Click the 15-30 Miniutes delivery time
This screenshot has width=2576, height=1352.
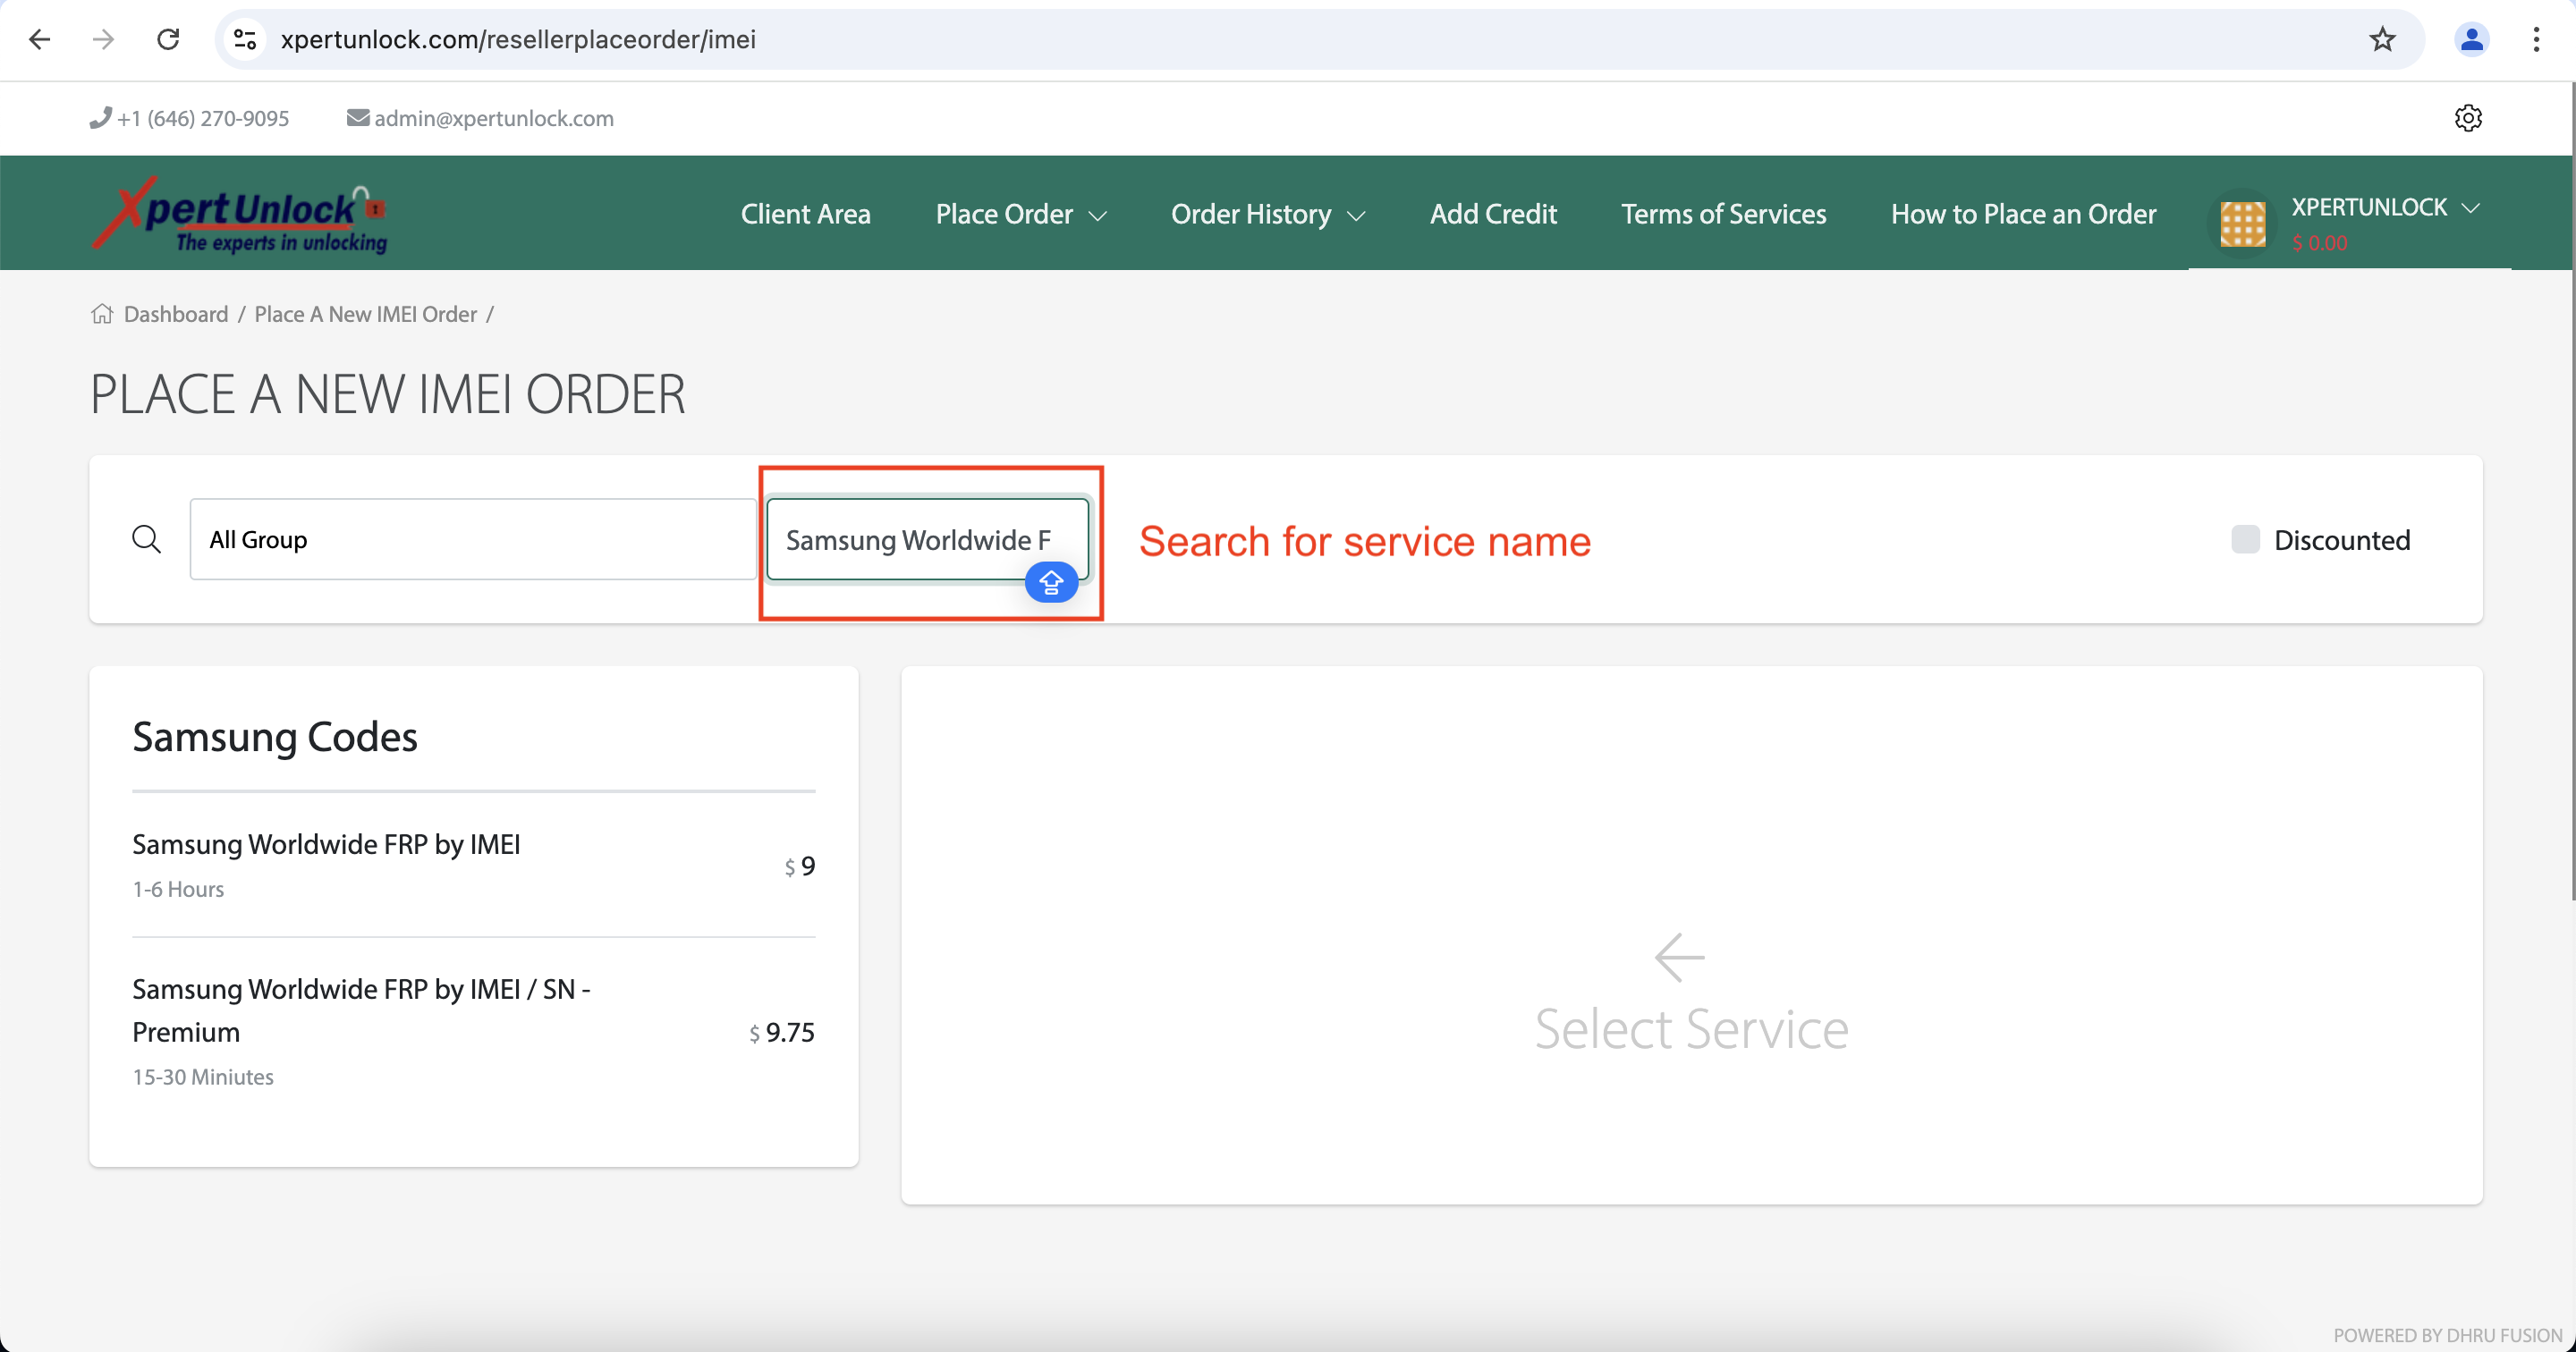(203, 1077)
